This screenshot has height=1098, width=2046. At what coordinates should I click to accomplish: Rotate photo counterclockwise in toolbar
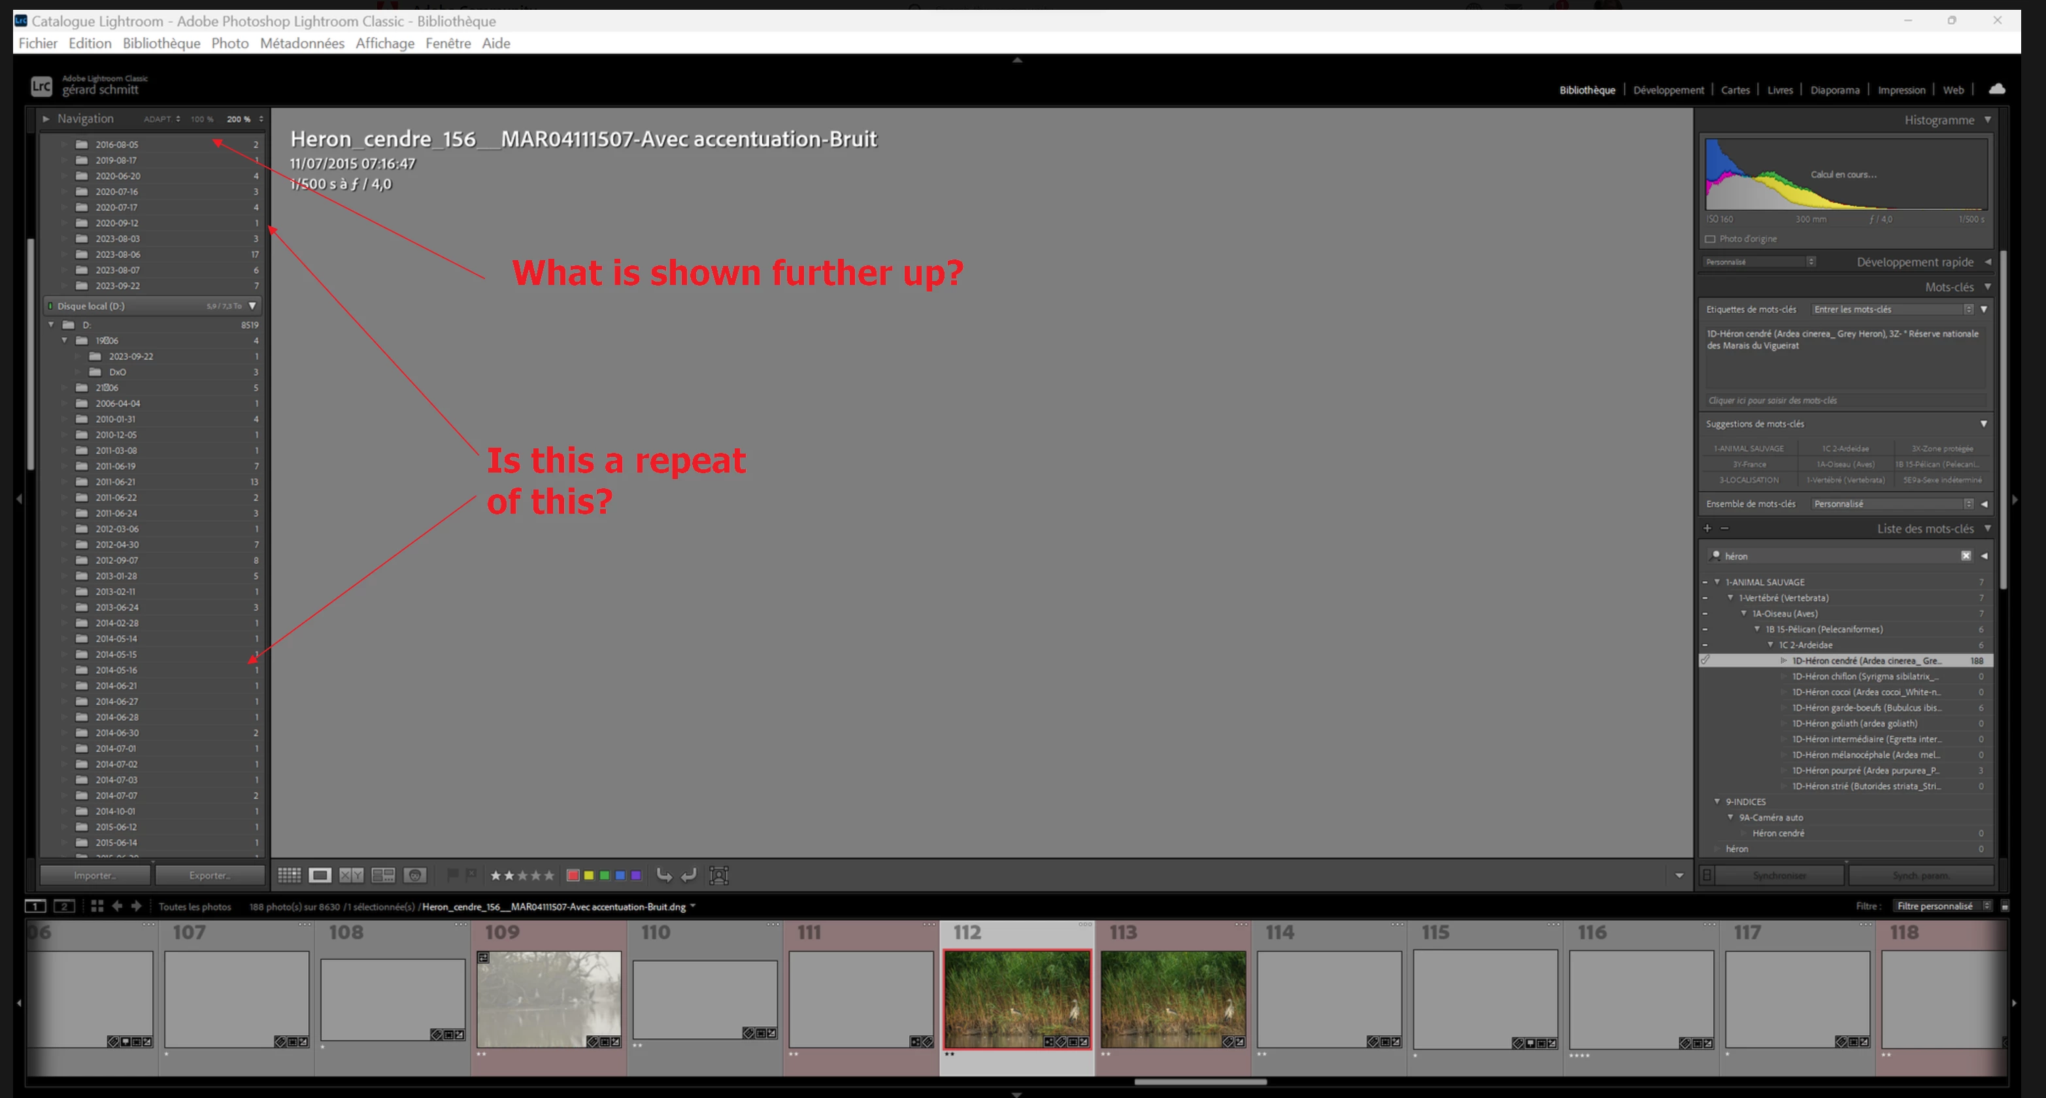[x=664, y=875]
